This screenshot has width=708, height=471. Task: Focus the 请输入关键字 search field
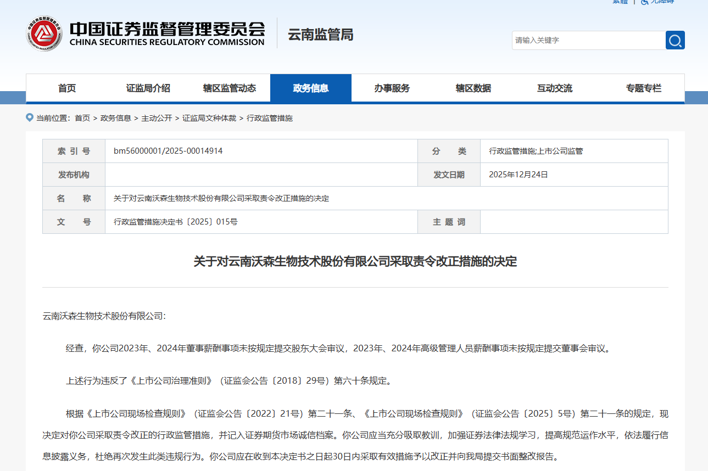(x=588, y=40)
